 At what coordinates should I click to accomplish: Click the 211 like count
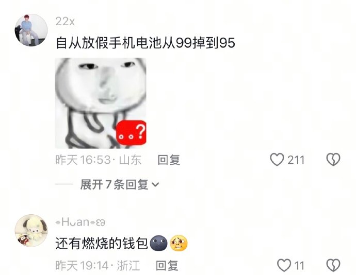(296, 160)
